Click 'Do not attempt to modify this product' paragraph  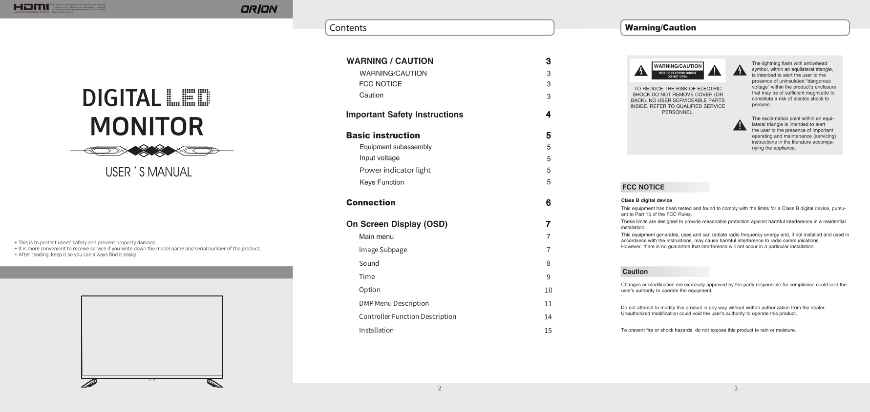(723, 311)
